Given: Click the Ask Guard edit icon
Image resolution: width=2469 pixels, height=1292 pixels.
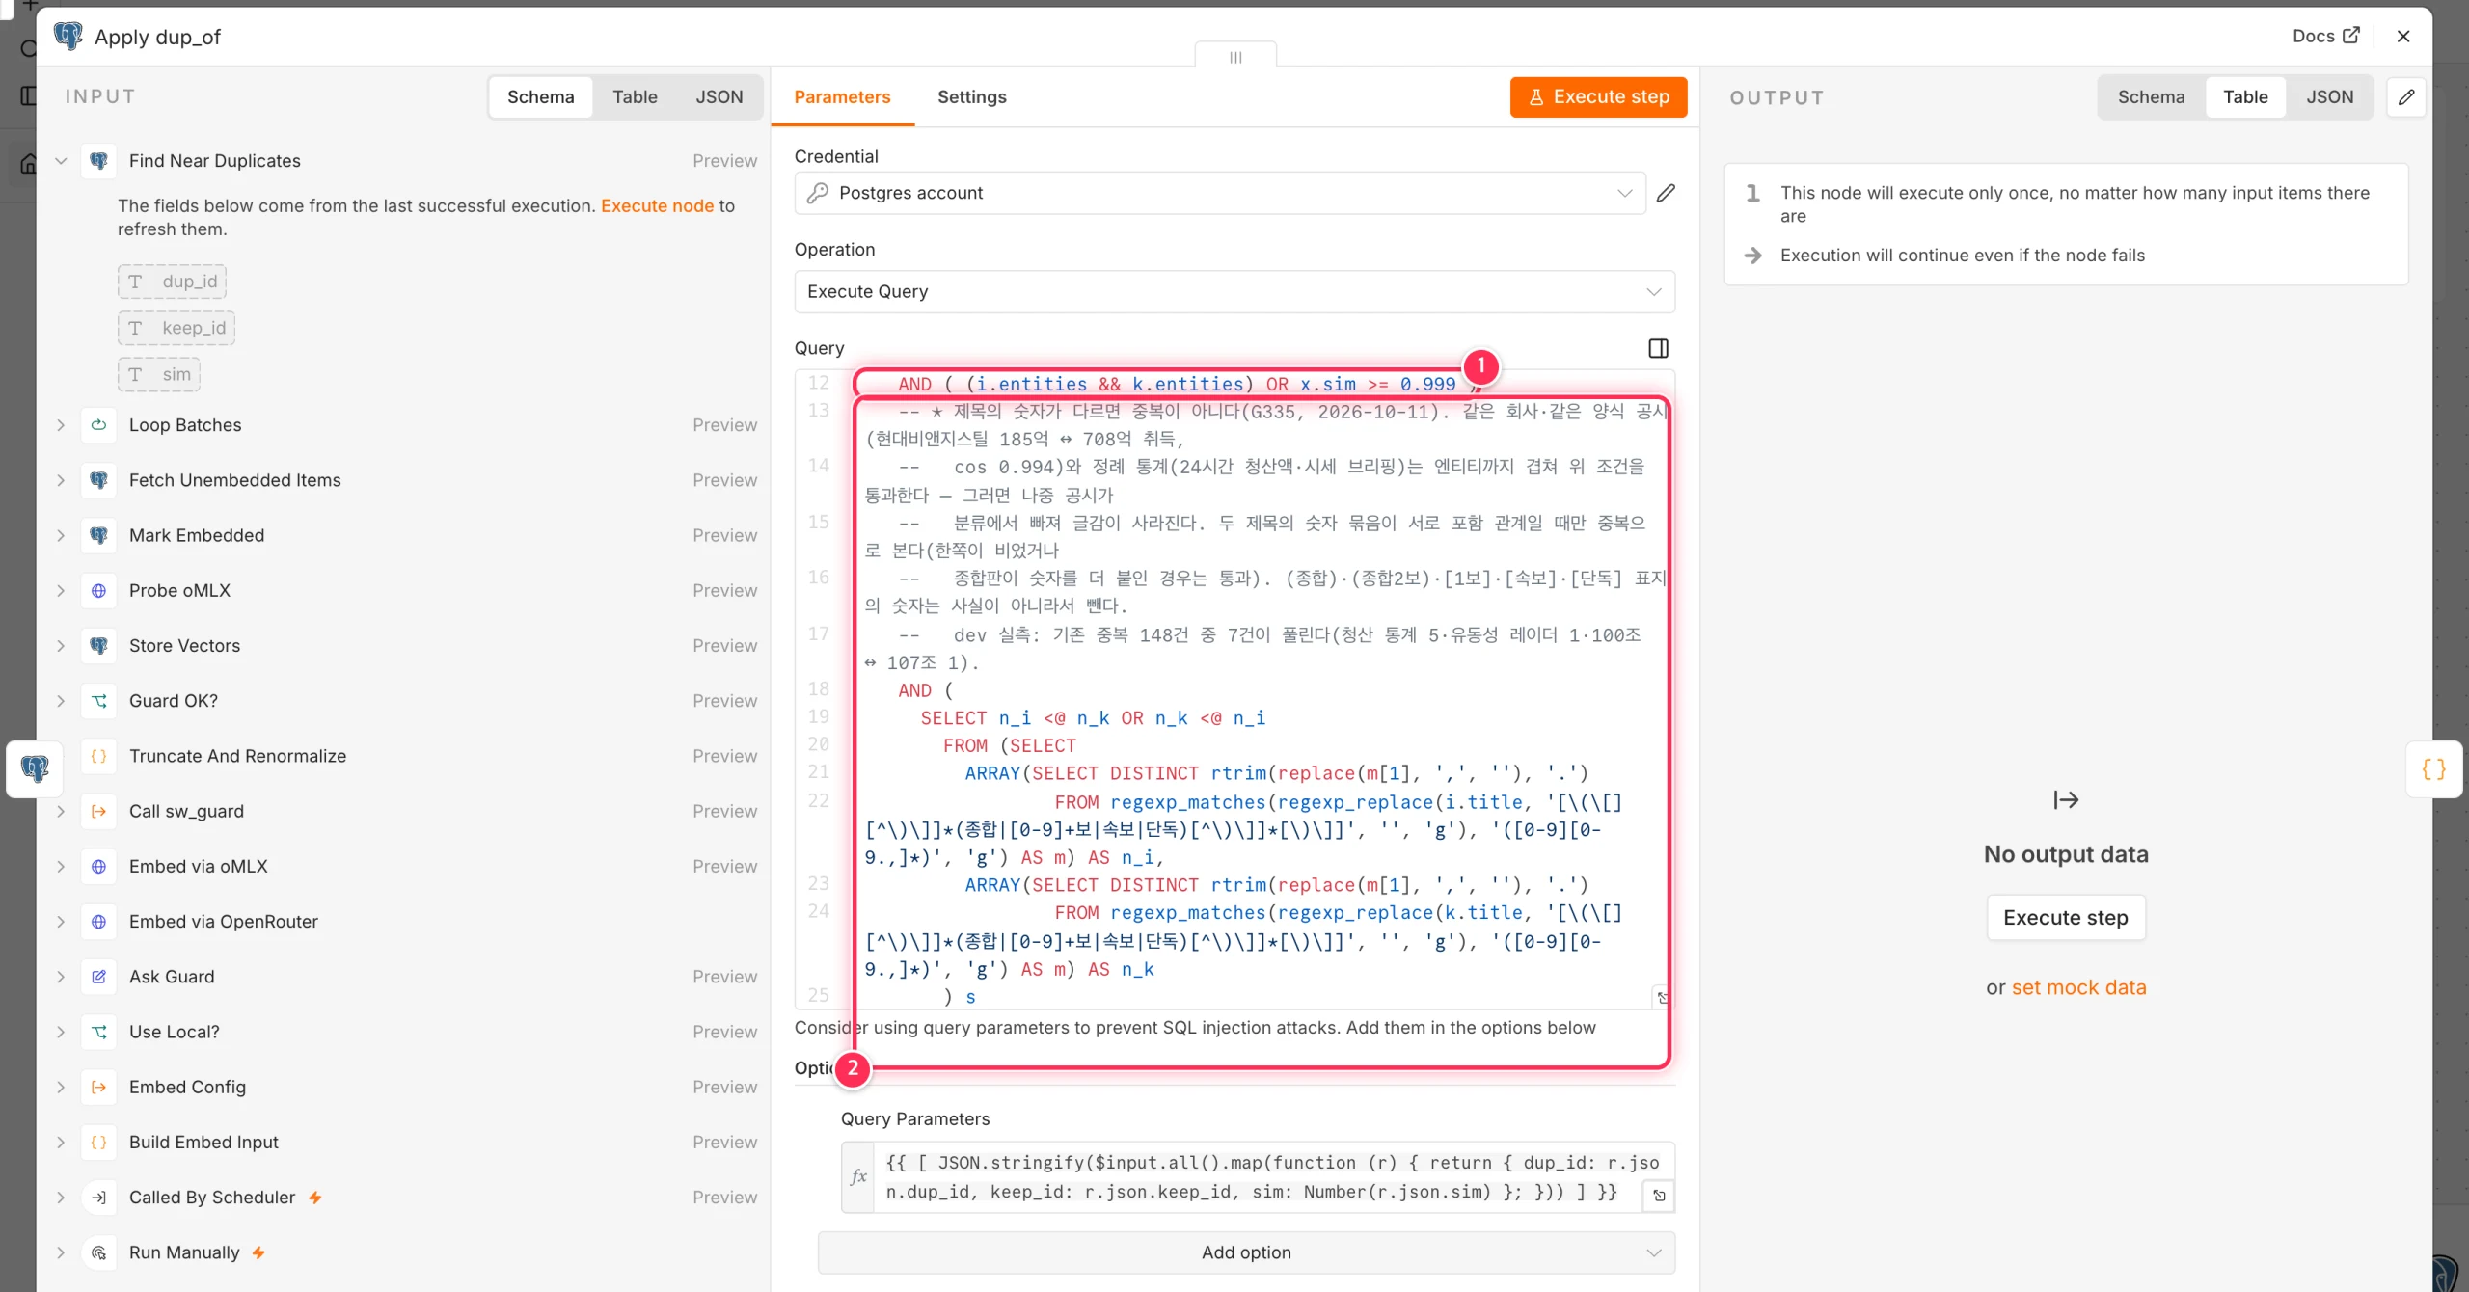Looking at the screenshot, I should coord(98,977).
